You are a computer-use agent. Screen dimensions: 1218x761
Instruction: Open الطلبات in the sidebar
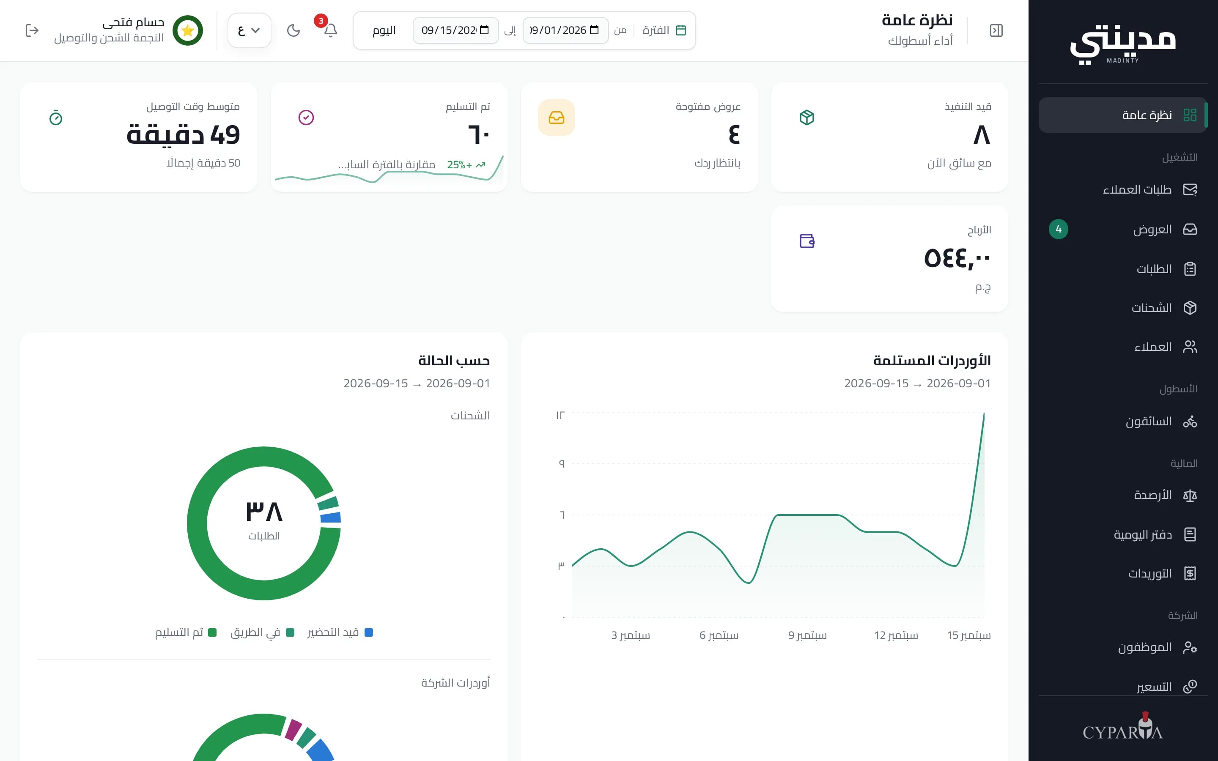point(1123,269)
